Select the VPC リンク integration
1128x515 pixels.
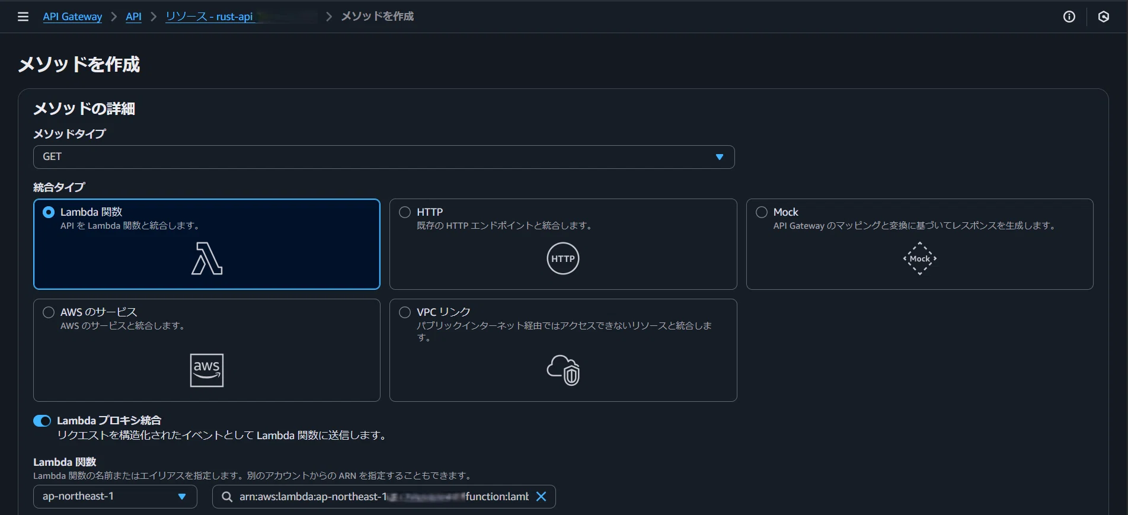tap(405, 312)
